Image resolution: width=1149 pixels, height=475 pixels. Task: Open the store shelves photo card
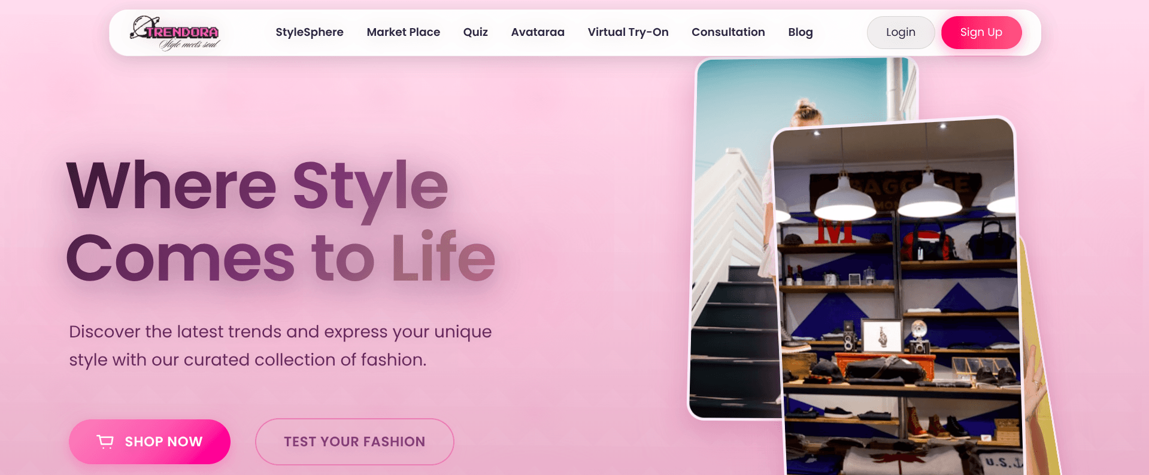tap(898, 299)
